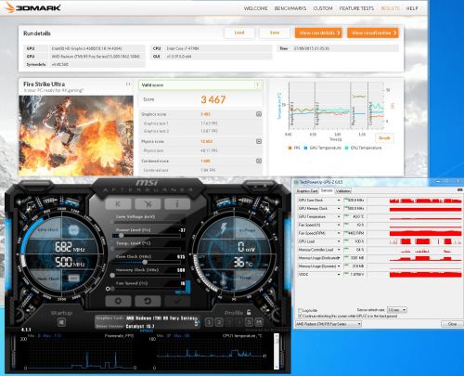Click Afterburner reset arrow button
Screen dimensions: 464x376
tap(148, 301)
